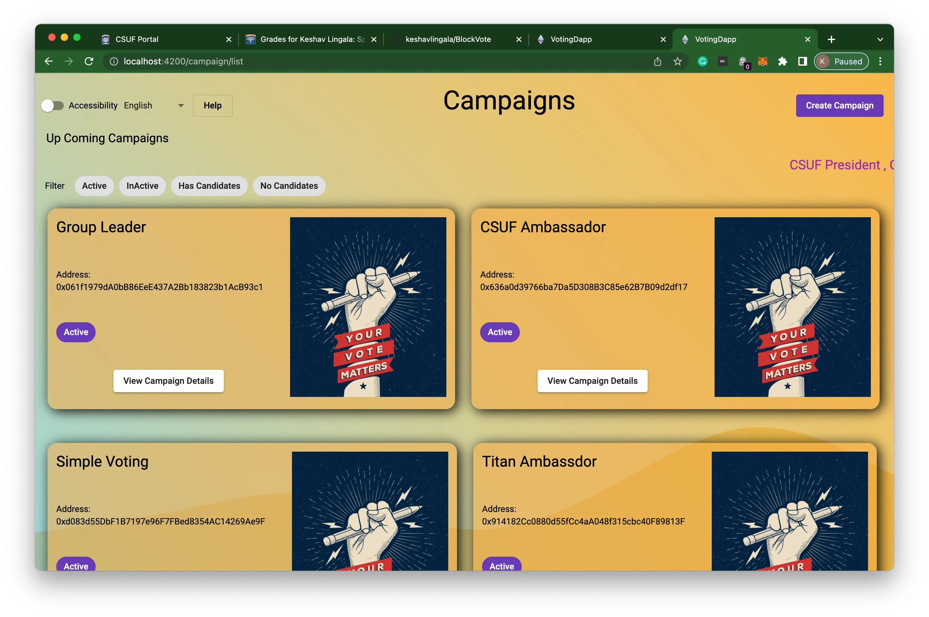Screen dimensions: 929x617
Task: Open Chrome's three-dot menu
Action: click(880, 61)
